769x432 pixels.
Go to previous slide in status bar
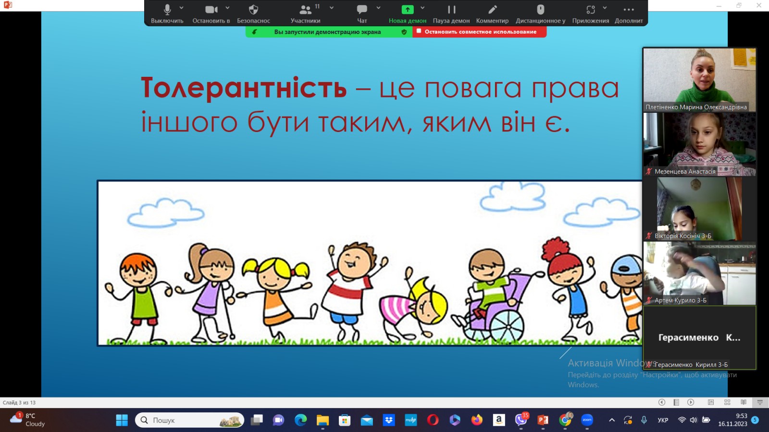(662, 402)
